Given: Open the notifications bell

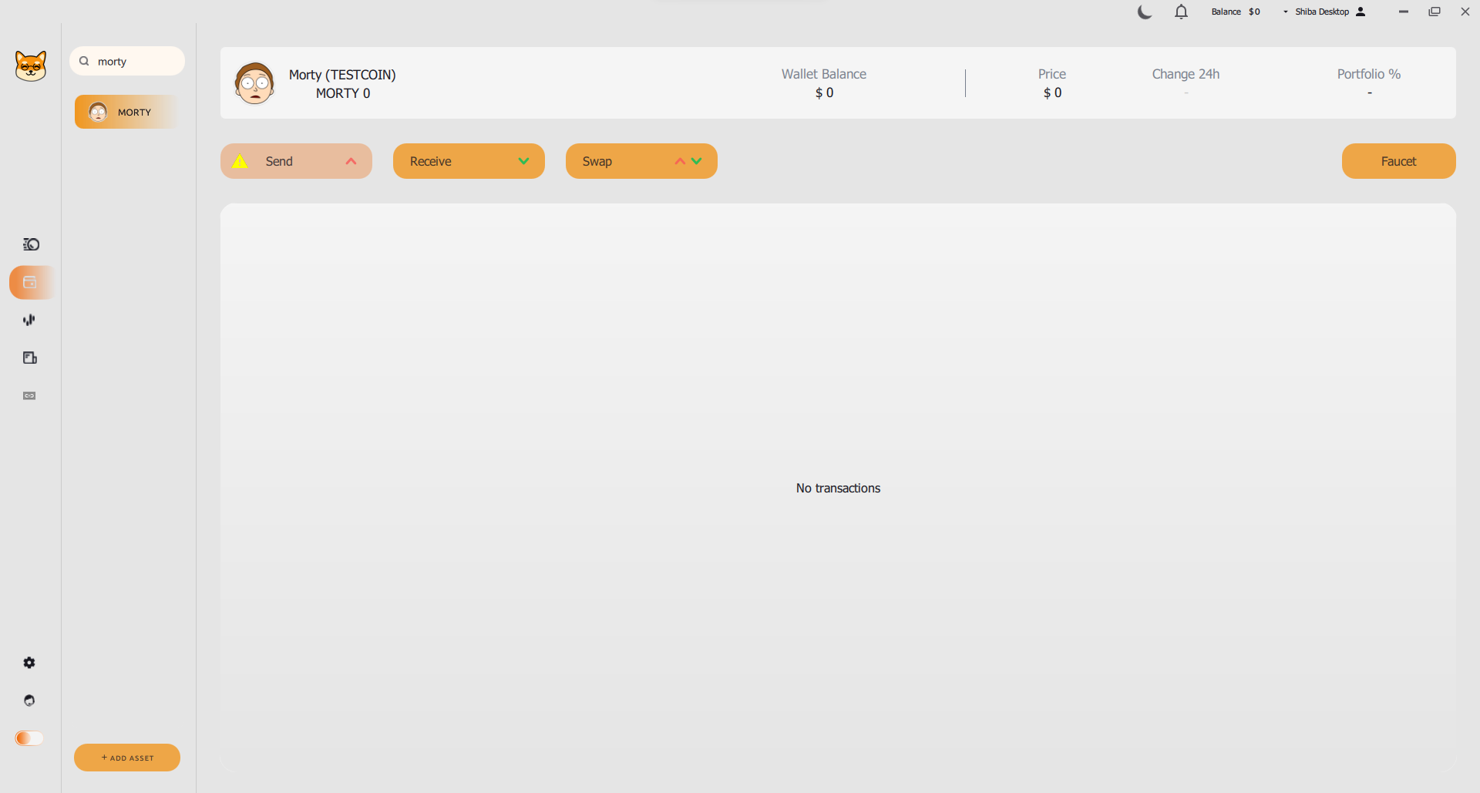Looking at the screenshot, I should pyautogui.click(x=1181, y=12).
